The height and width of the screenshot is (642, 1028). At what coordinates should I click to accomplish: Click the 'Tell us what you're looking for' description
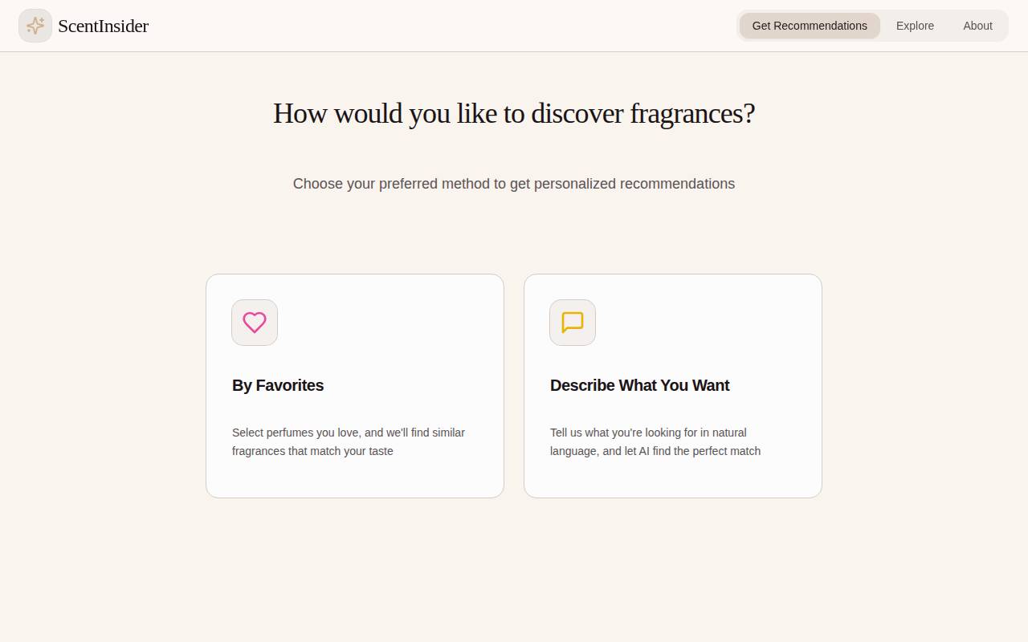click(x=655, y=442)
